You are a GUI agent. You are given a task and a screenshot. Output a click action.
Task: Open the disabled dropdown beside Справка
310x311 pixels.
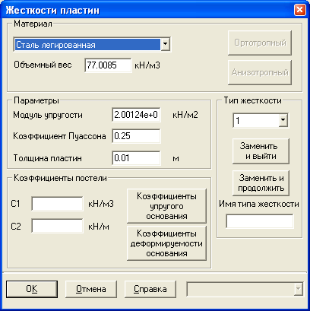[x=245, y=289]
